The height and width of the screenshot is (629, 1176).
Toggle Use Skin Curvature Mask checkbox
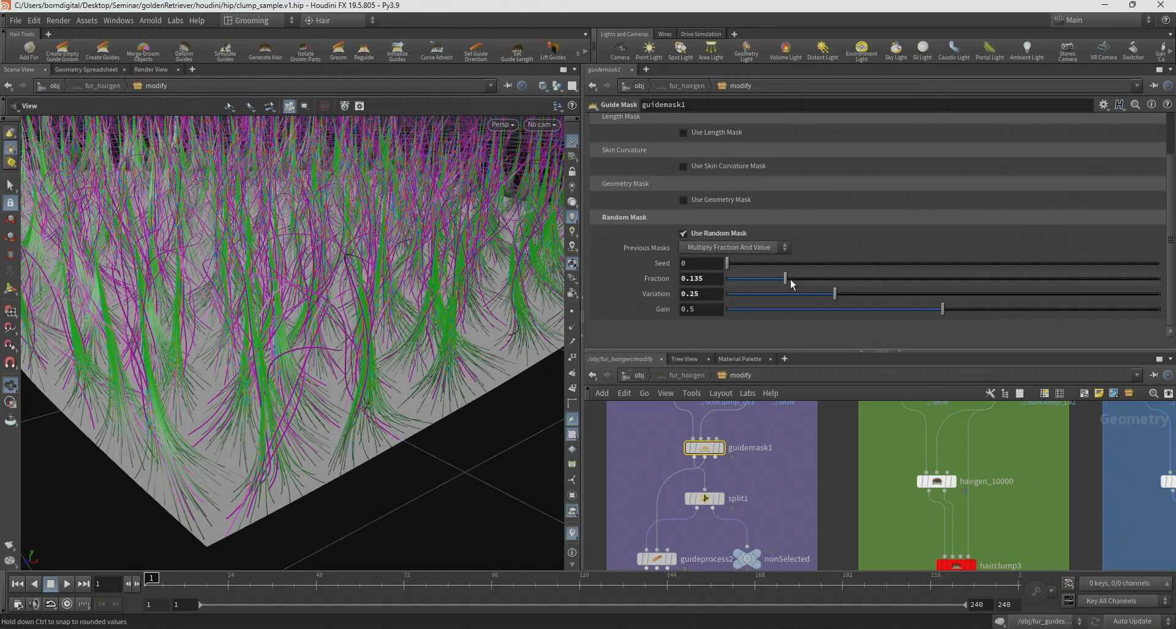coord(684,166)
